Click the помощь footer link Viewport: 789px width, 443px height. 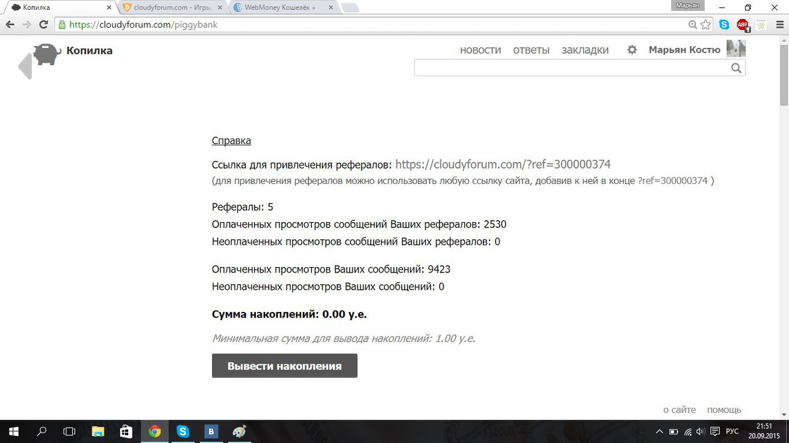(724, 410)
